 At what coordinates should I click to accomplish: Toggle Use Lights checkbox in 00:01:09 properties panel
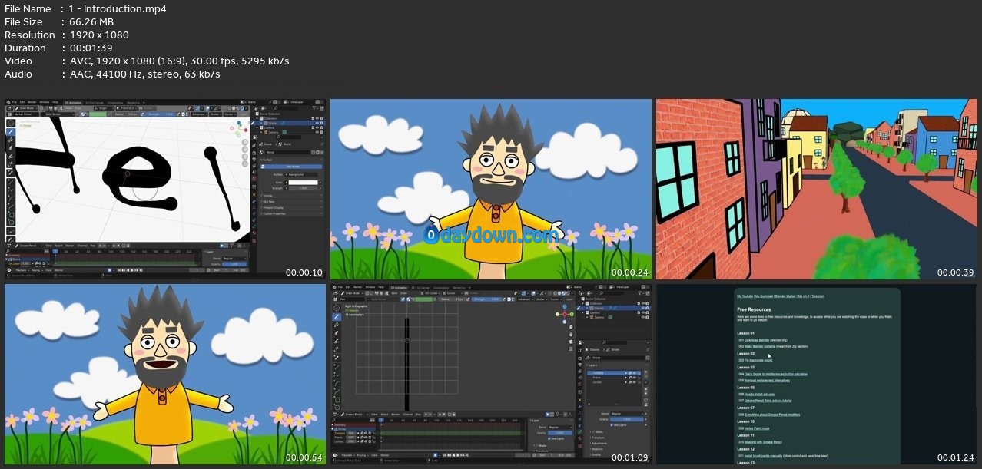(612, 425)
